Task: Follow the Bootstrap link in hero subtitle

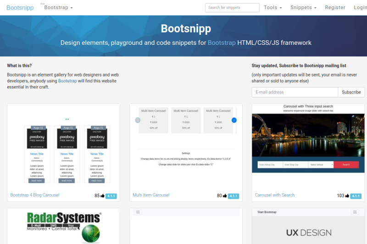Action: [222, 43]
